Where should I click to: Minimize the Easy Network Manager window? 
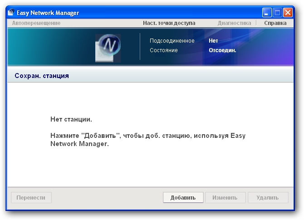[267, 13]
